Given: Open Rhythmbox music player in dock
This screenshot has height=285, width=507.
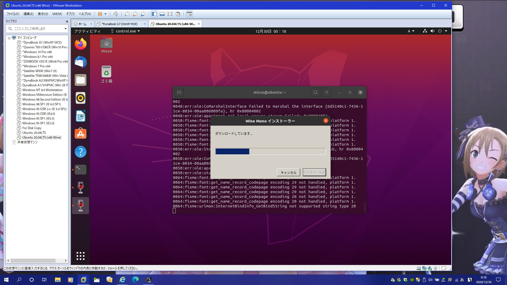Looking at the screenshot, I should [x=81, y=98].
